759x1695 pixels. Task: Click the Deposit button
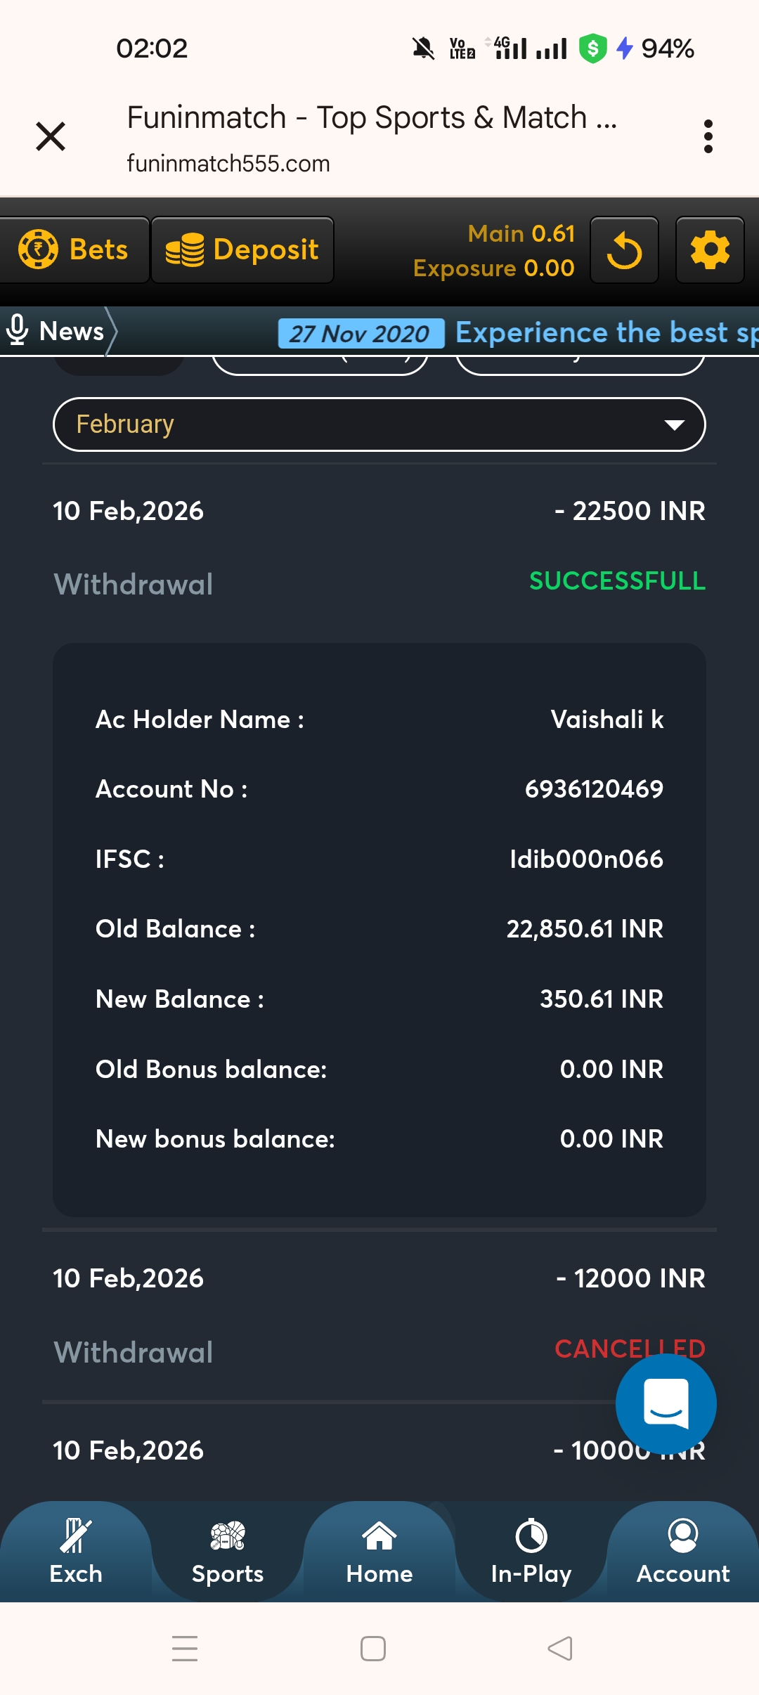[242, 250]
